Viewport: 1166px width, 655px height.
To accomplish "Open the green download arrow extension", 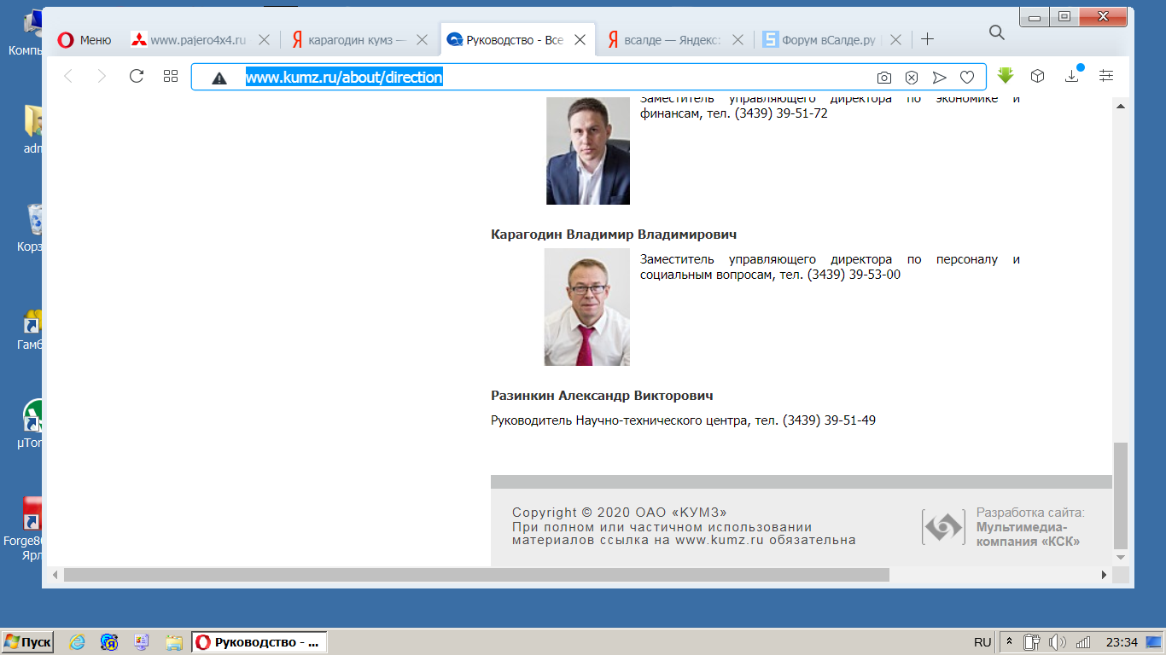I will pos(1006,76).
